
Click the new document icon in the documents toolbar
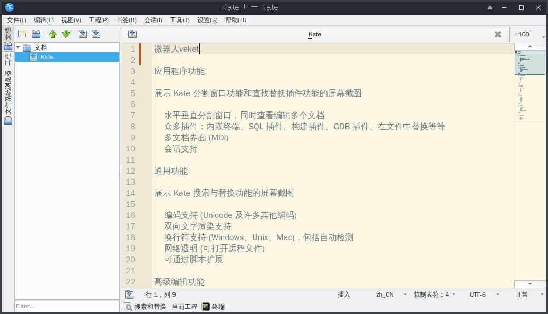[23, 34]
